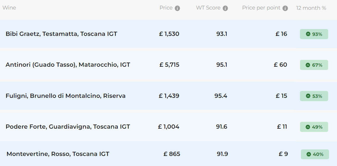Click the up-arrow icon in the 67% badge
Viewport: 337px width, 166px height.
[308, 65]
